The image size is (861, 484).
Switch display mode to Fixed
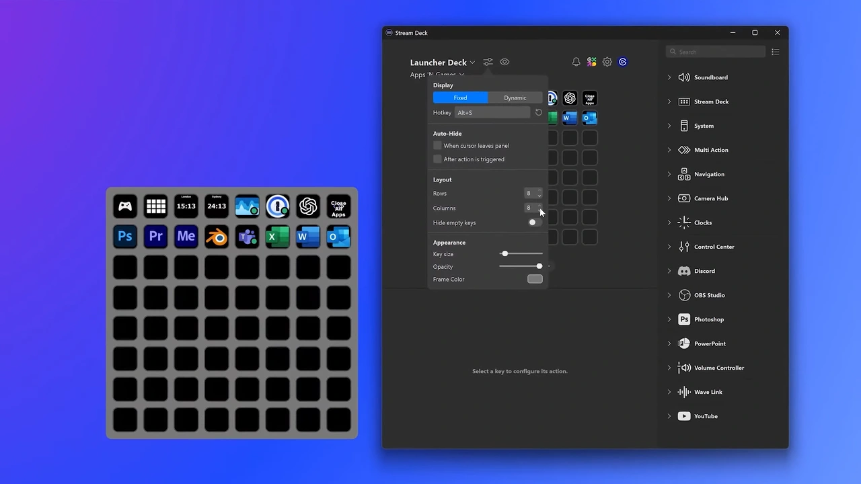pos(460,97)
